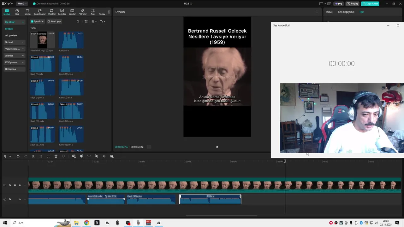Open the Metin text panel
This screenshot has height=227, width=404.
pyautogui.click(x=27, y=12)
